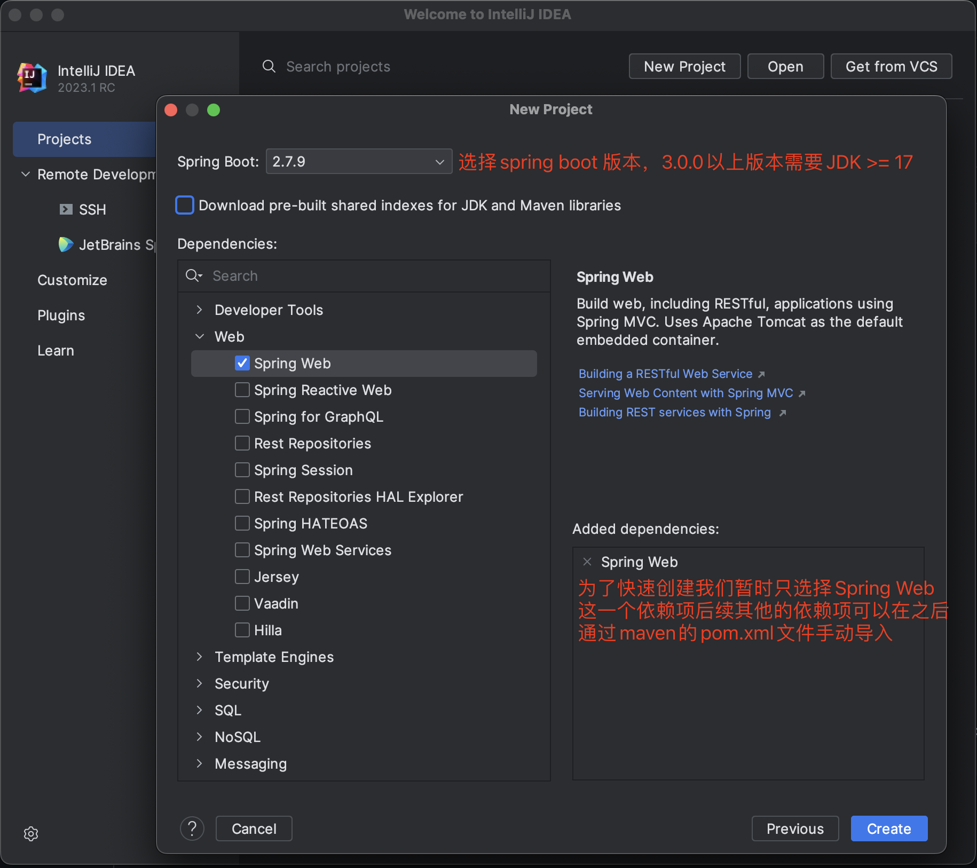
Task: Click the external-link arrow after Building a RESTful Web Service
Action: [x=761, y=374]
